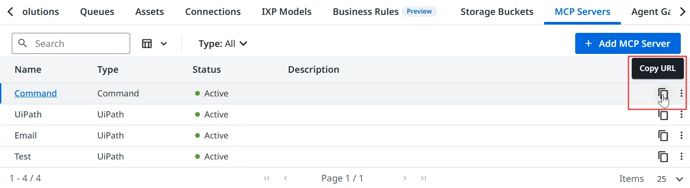690x188 pixels.
Task: Click the Add MCP Server button
Action: pos(628,43)
